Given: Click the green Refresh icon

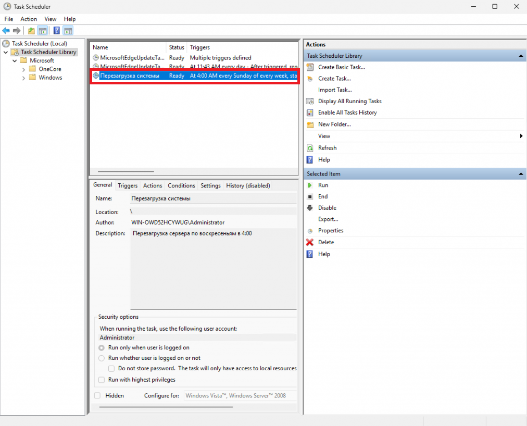Looking at the screenshot, I should [x=310, y=148].
